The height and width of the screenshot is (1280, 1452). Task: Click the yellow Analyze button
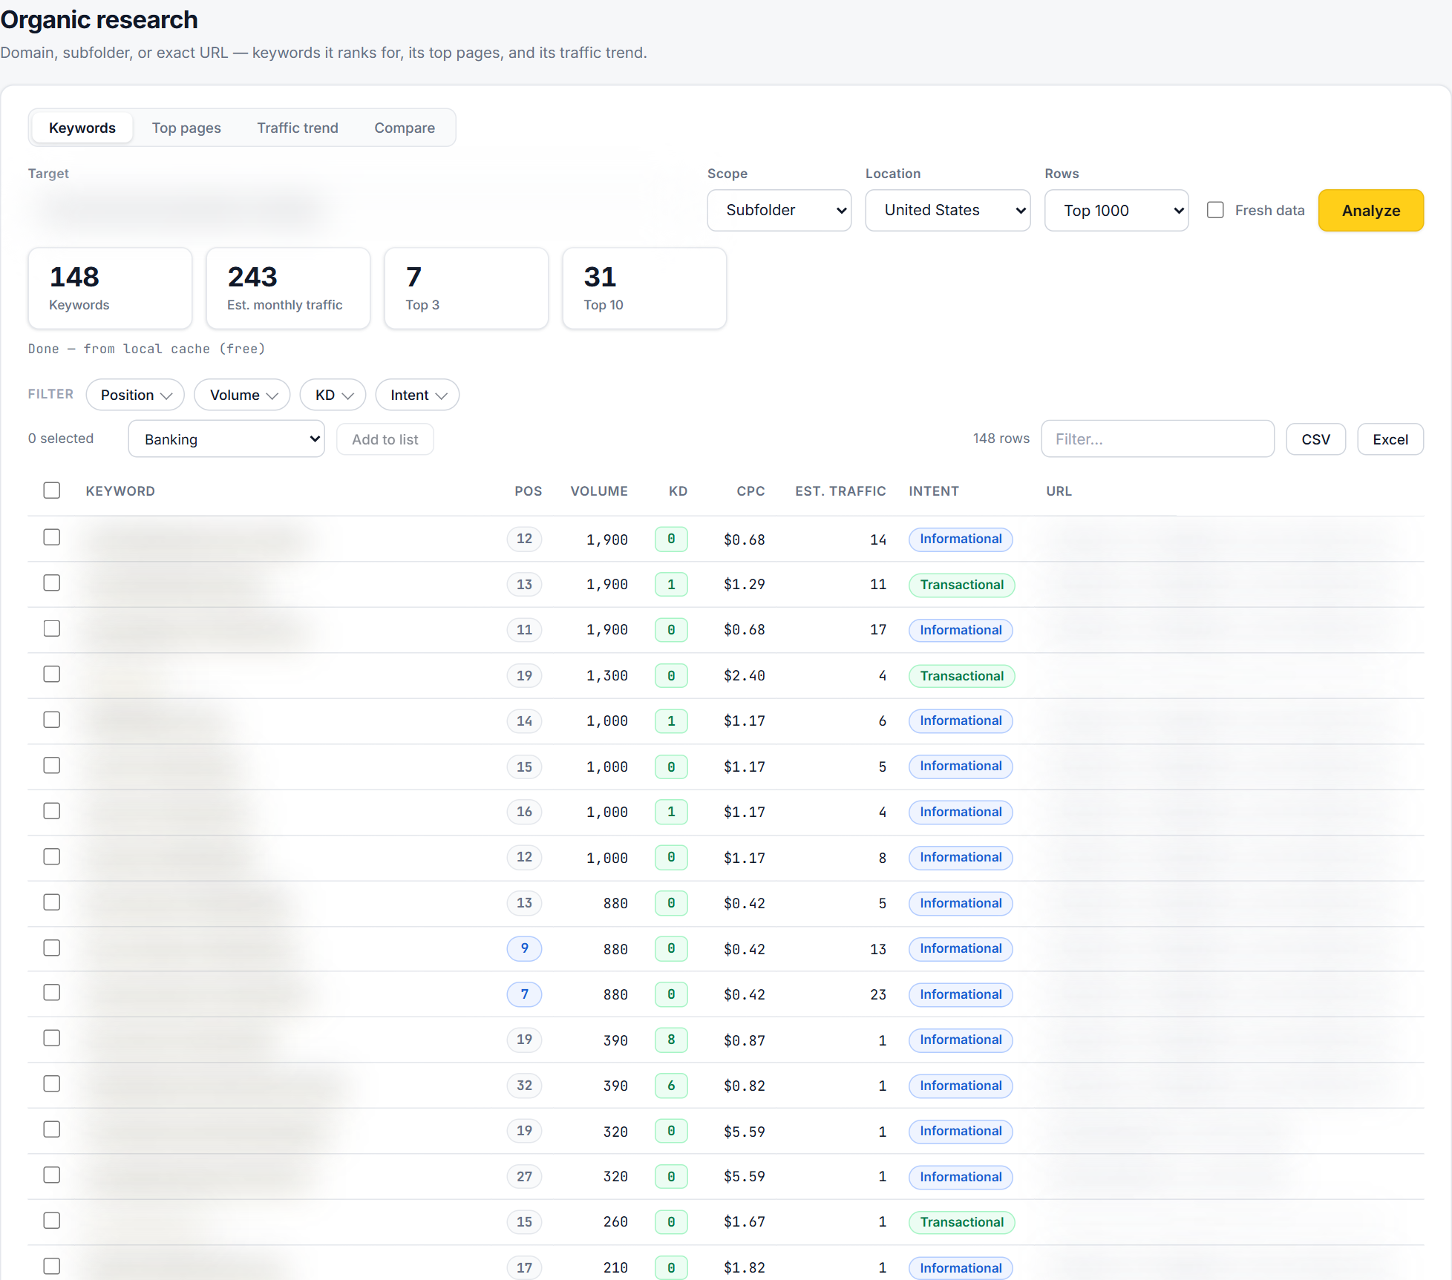1370,210
